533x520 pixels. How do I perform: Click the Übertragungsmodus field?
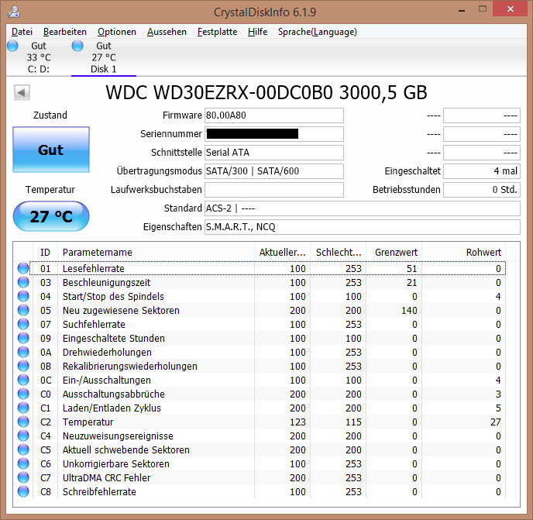pyautogui.click(x=274, y=171)
